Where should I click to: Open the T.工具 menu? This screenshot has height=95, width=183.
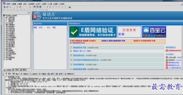click(50, 4)
